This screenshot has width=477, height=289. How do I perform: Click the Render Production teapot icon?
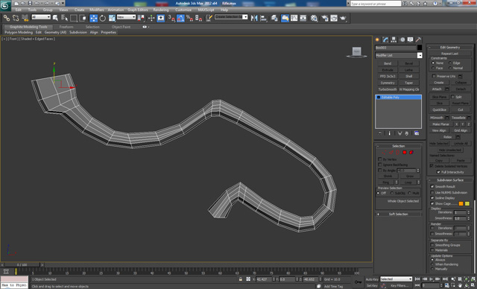343,18
